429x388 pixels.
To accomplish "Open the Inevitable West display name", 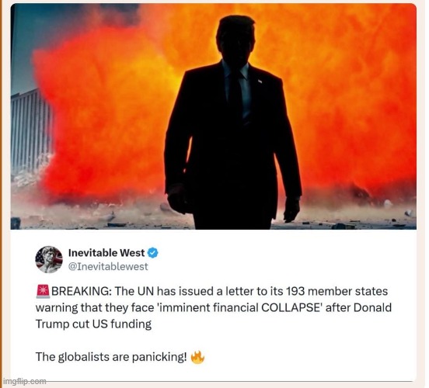I will [106, 253].
